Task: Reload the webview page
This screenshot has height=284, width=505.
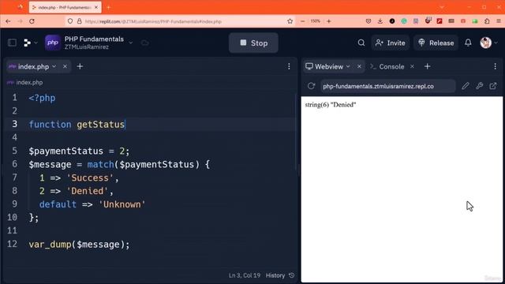Action: pyautogui.click(x=311, y=86)
